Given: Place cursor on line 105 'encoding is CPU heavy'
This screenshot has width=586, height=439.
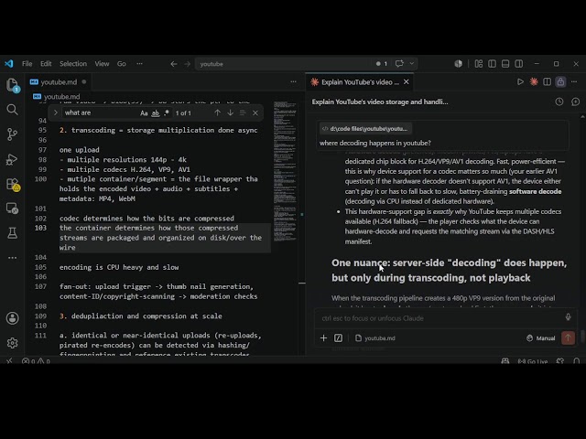Looking at the screenshot, I should [x=119, y=267].
